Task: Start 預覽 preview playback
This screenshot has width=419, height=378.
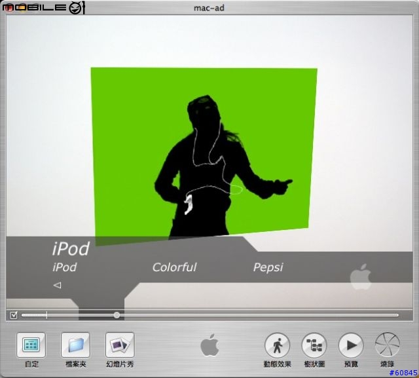Action: click(x=351, y=345)
